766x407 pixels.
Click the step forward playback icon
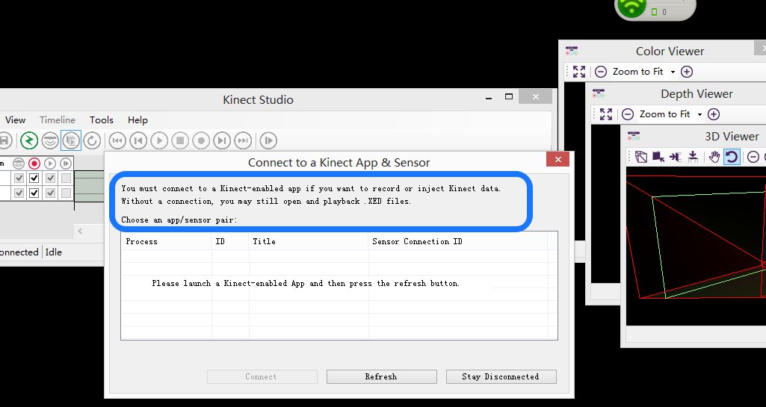click(222, 140)
